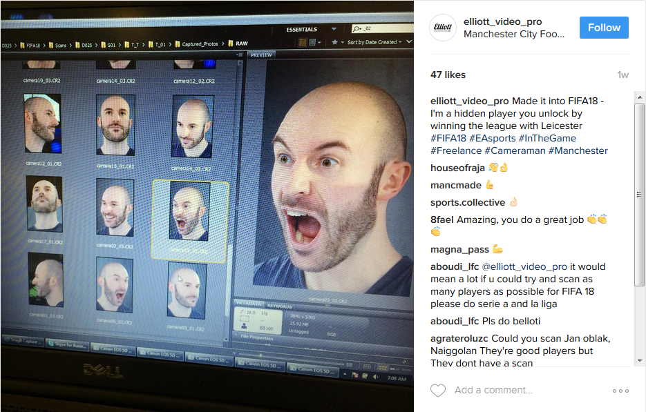The image size is (646, 412).
Task: Open the Elliott profile avatar
Action: pyautogui.click(x=443, y=28)
